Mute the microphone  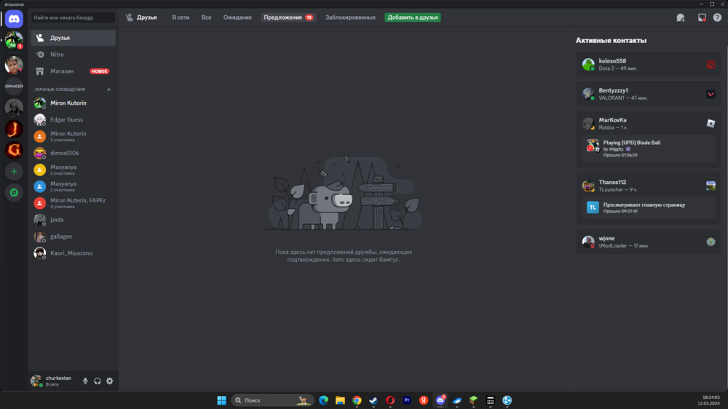(85, 381)
